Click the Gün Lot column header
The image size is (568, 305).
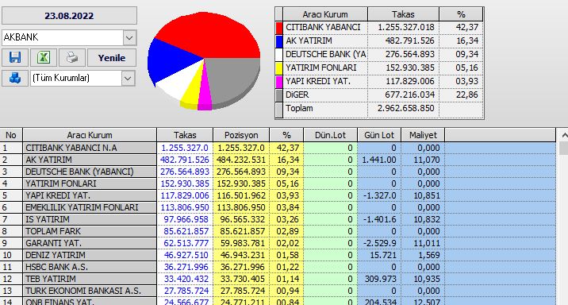(379, 135)
